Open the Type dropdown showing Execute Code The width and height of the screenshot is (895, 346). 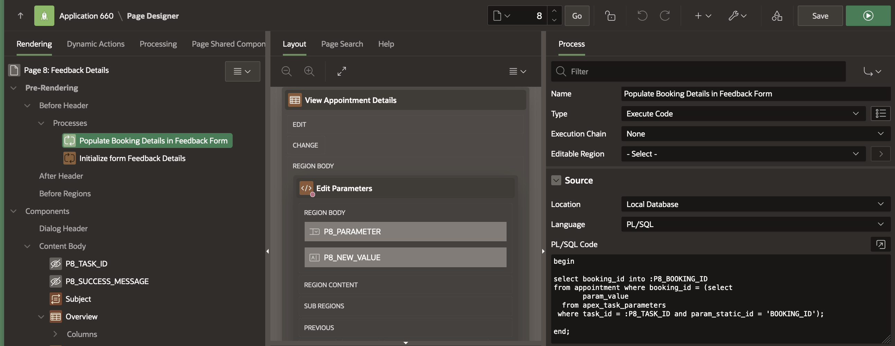[743, 114]
